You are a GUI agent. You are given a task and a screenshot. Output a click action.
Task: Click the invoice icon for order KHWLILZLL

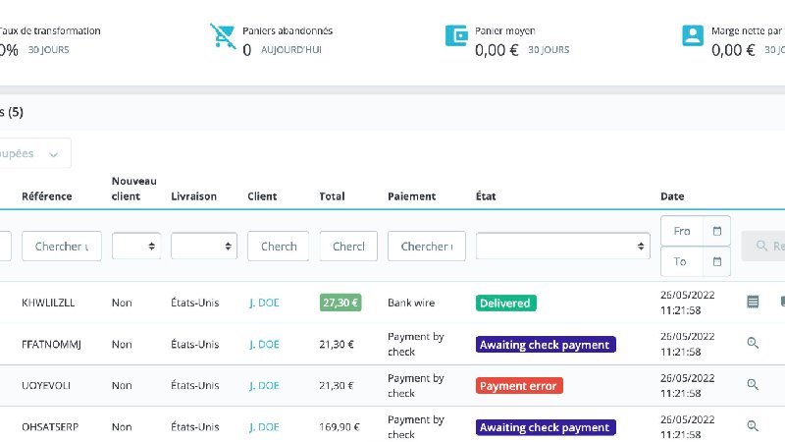pos(753,302)
